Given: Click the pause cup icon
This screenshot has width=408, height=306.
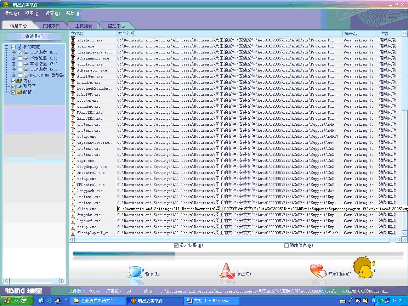Looking at the screenshot, I should click(135, 272).
